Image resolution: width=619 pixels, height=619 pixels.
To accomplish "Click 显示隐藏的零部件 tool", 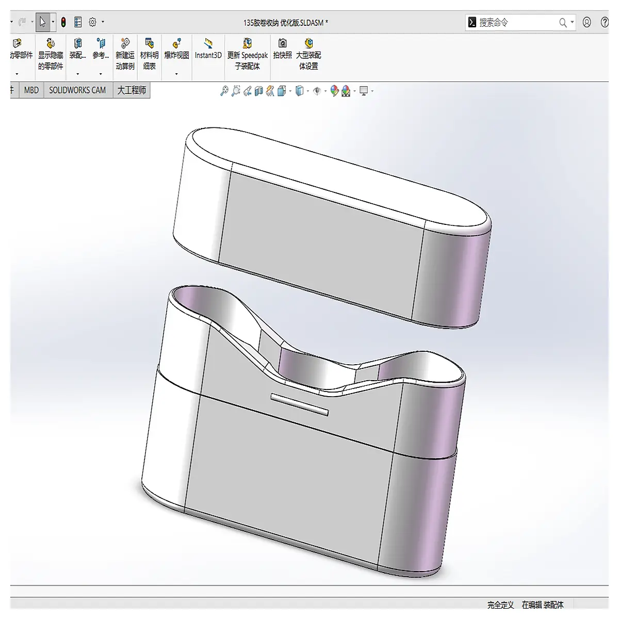I will pyautogui.click(x=51, y=54).
